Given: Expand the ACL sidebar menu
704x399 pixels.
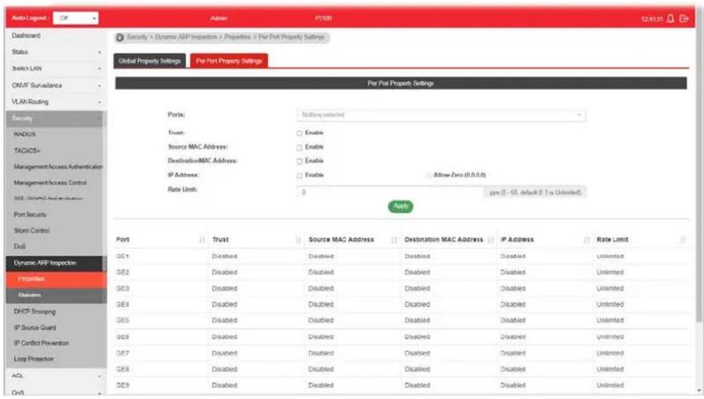Looking at the screenshot, I should (56, 376).
